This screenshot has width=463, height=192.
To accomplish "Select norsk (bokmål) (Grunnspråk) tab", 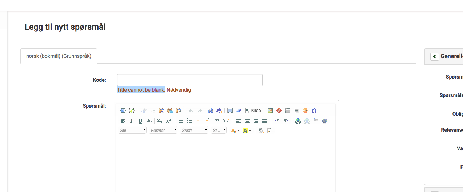I will click(x=59, y=56).
